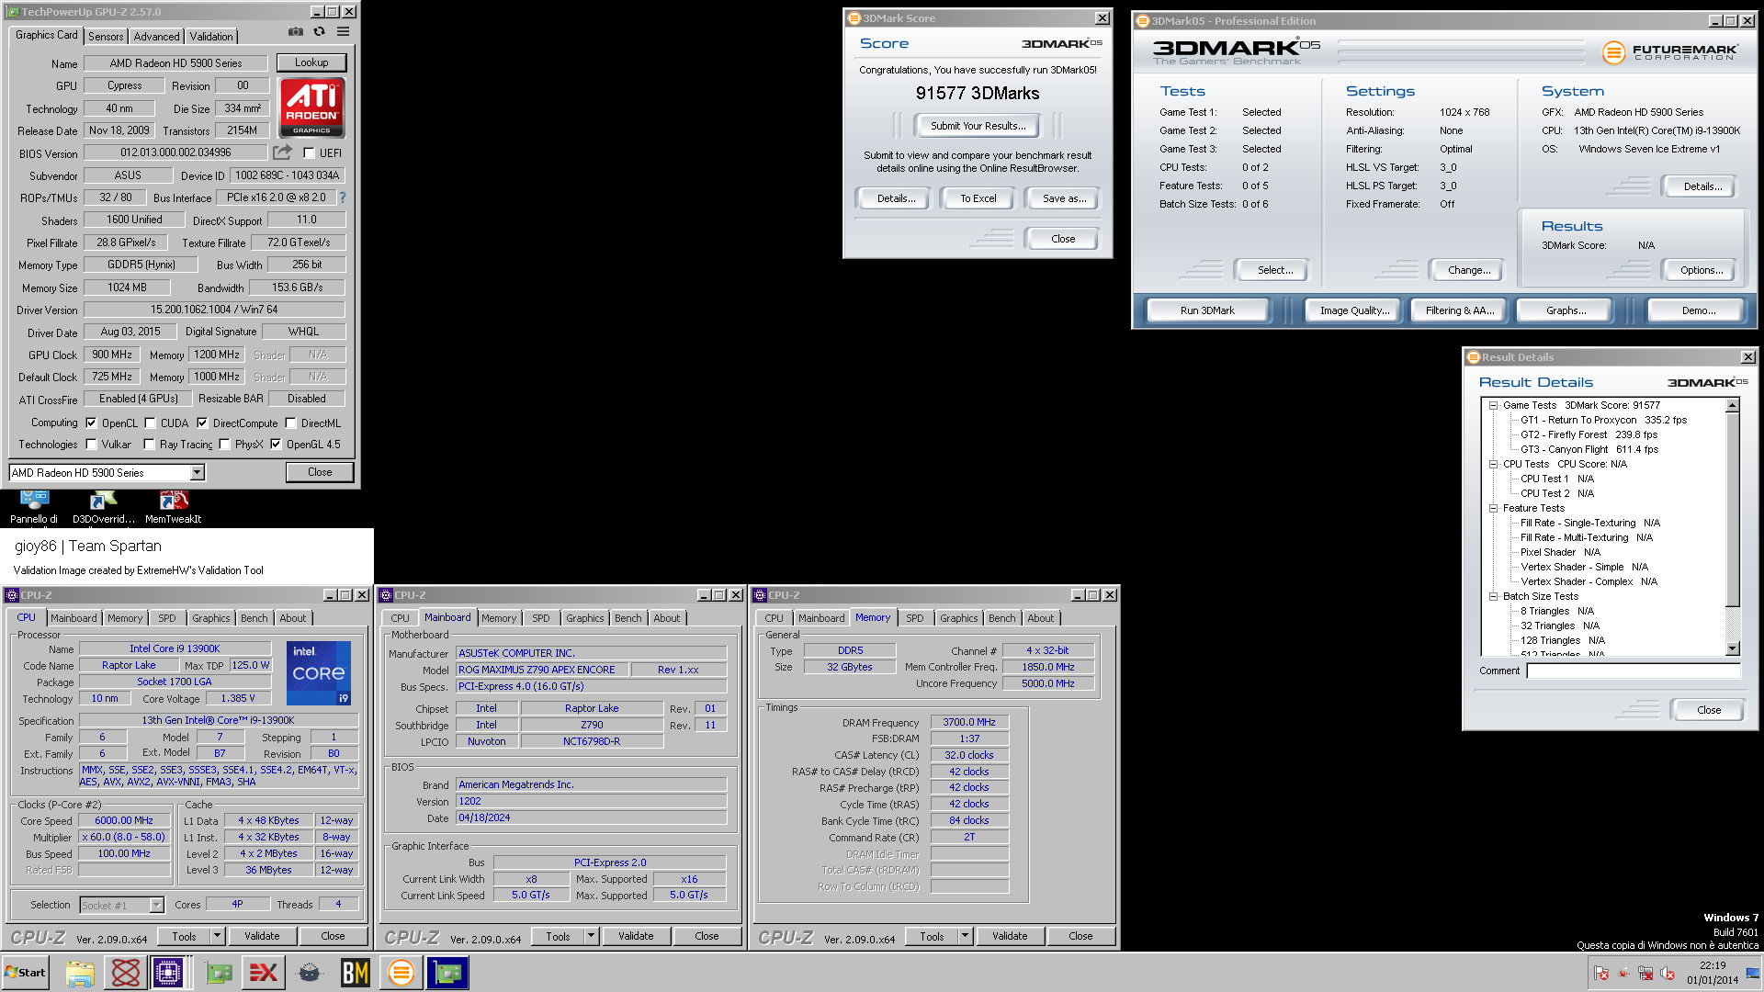1764x992 pixels.
Task: Open the GPU-Z hamburger menu
Action: pyautogui.click(x=343, y=31)
